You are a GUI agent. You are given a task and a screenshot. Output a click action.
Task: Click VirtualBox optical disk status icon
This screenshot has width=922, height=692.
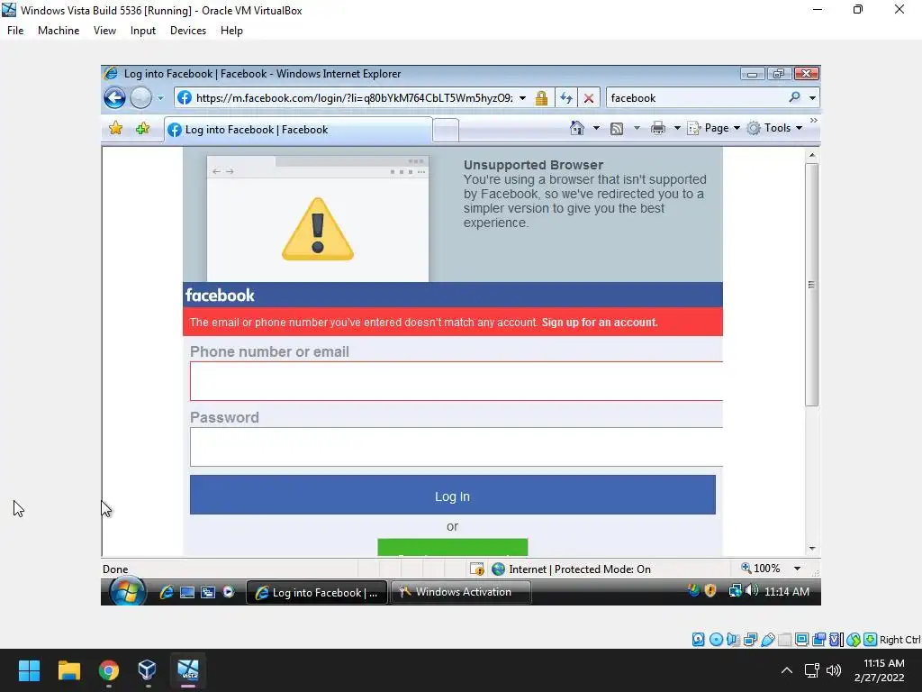(716, 640)
